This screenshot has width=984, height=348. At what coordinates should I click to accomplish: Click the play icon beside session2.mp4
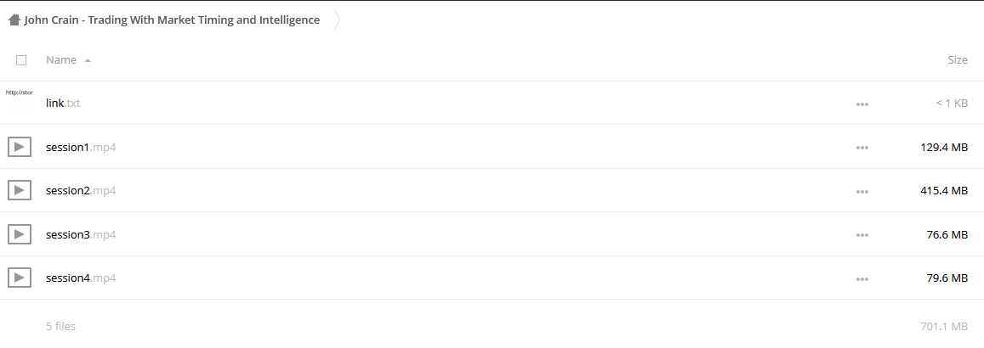point(20,190)
